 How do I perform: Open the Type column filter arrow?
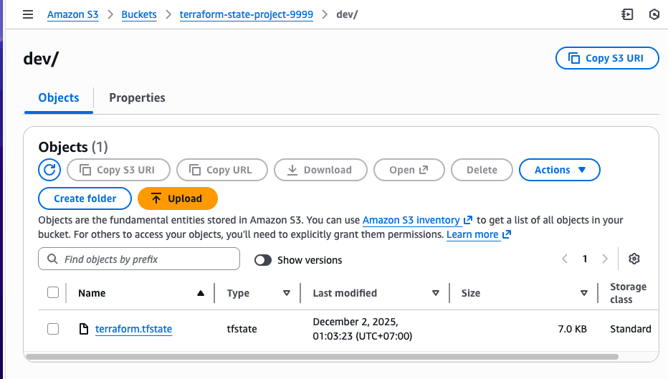coord(287,293)
